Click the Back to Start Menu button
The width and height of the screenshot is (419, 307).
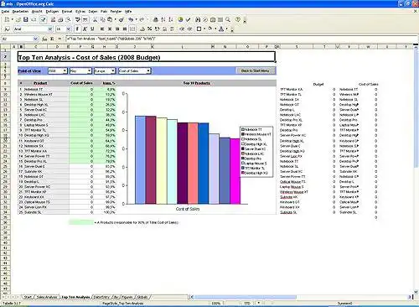click(255, 70)
